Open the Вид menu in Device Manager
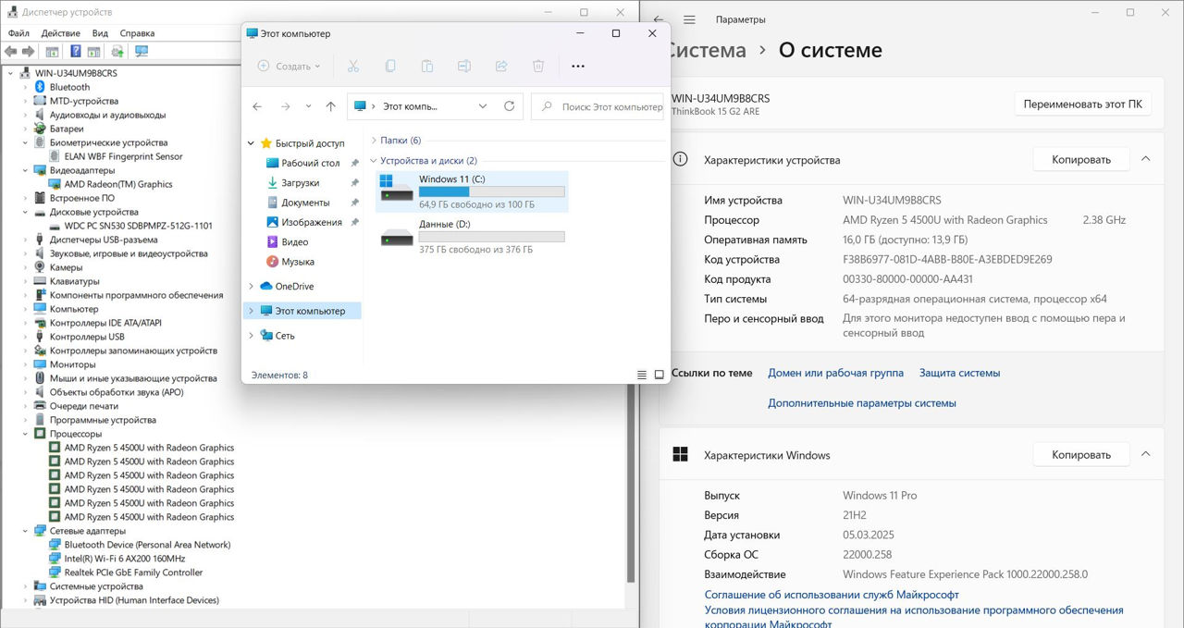The image size is (1184, 628). [100, 33]
